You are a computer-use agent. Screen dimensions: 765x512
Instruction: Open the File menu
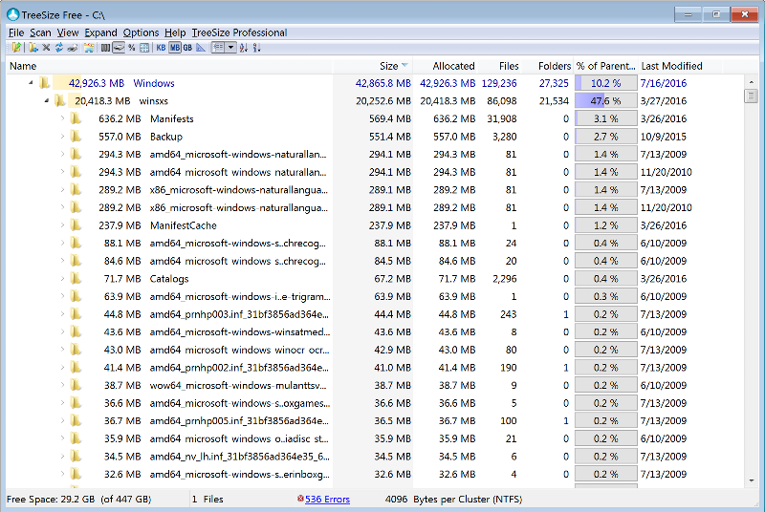[x=16, y=32]
